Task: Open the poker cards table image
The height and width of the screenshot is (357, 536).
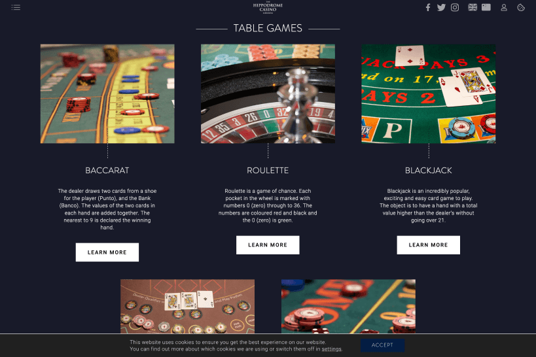Action: [x=187, y=307]
